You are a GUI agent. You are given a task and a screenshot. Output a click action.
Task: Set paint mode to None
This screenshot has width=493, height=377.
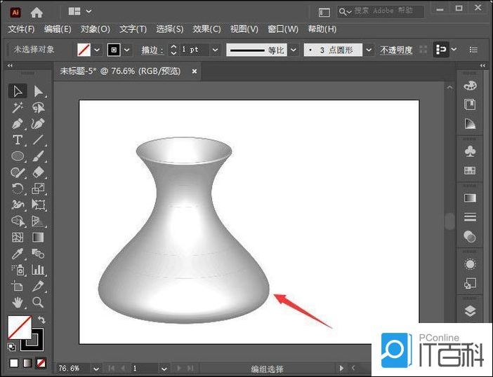[x=41, y=363]
